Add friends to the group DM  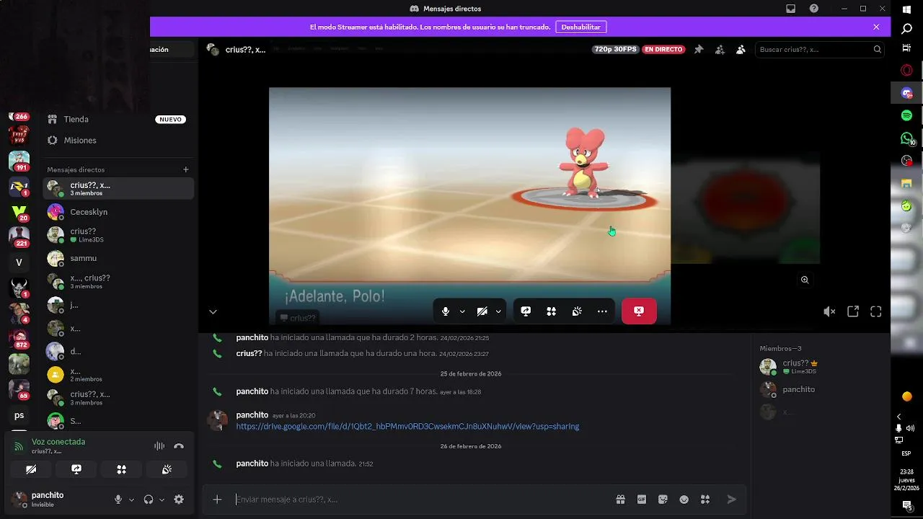click(x=720, y=49)
